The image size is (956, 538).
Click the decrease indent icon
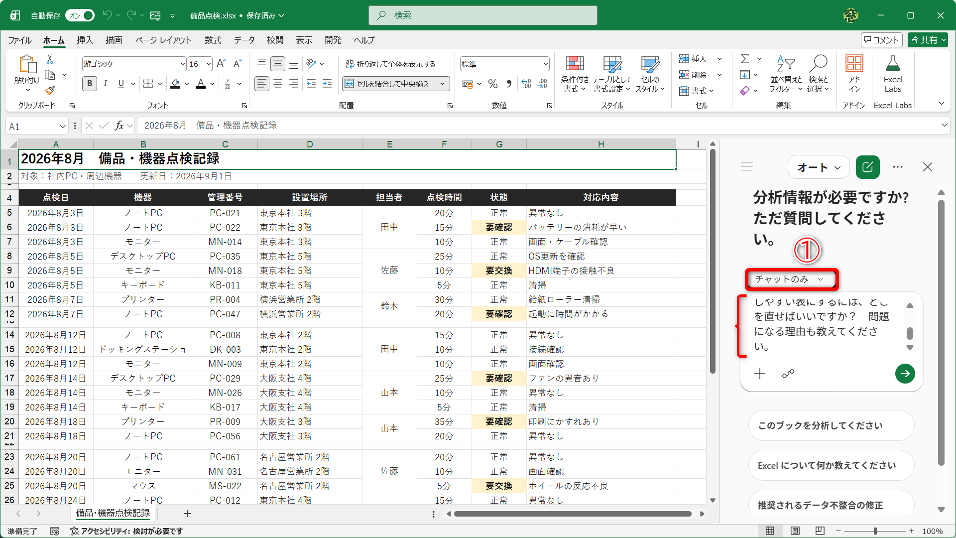311,84
